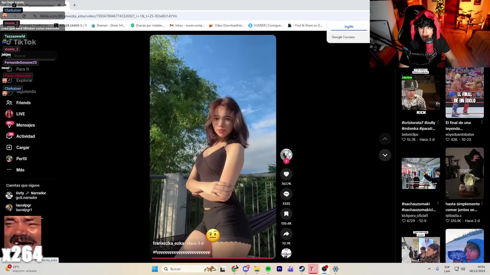
Task: Open the KYLER JASON X bookmark
Action: coord(70,26)
